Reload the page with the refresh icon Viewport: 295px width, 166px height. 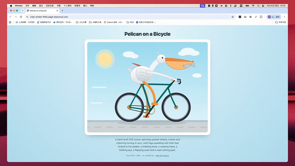(x=21, y=17)
